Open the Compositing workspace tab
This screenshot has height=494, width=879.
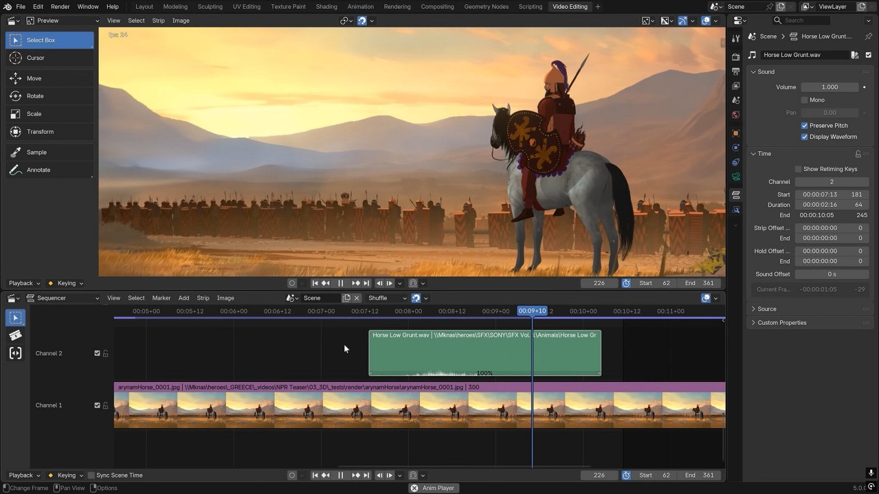[437, 7]
